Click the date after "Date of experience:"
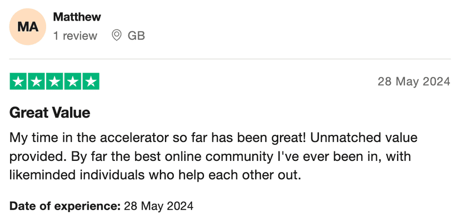Viewport: 460px width, 222px height. click(x=158, y=206)
